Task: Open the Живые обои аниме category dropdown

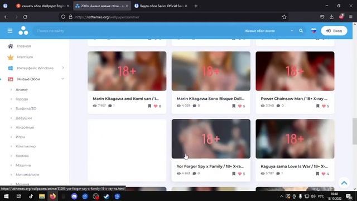Action: (x=269, y=31)
